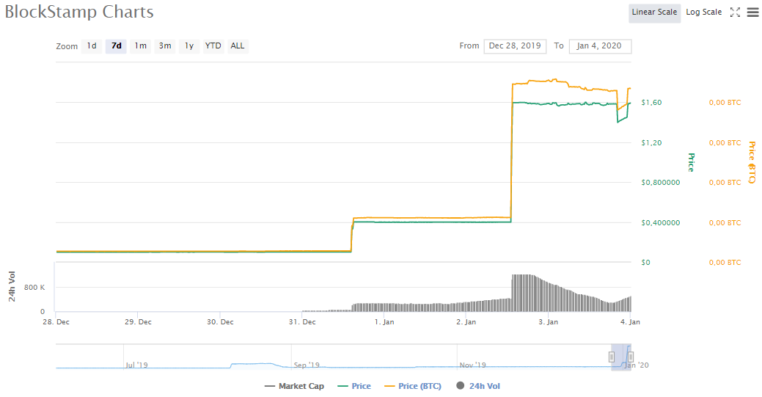Set zoom range to 1y
The height and width of the screenshot is (397, 762).
pos(189,45)
